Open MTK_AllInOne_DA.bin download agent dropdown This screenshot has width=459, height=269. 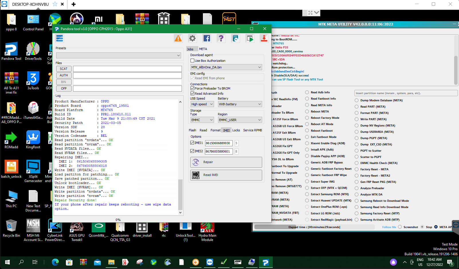(x=226, y=67)
